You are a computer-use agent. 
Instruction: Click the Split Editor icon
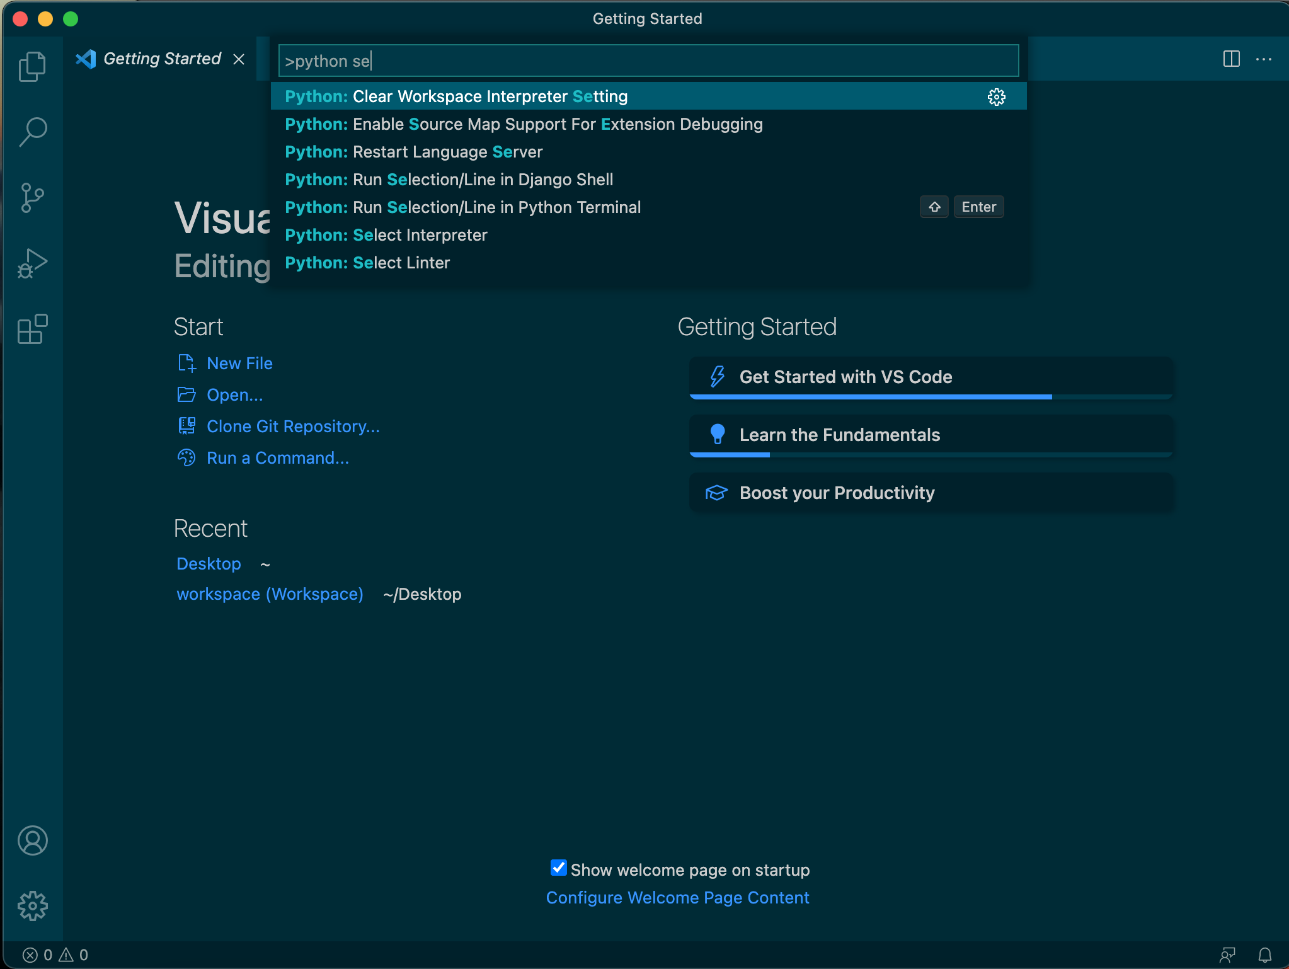point(1231,59)
